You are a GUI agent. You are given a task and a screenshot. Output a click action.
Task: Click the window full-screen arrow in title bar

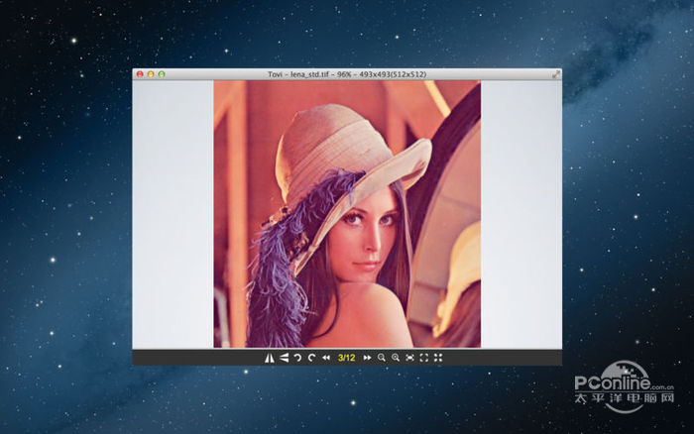pyautogui.click(x=556, y=74)
